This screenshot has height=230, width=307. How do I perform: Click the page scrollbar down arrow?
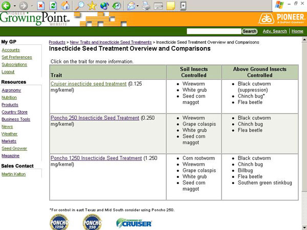click(304, 227)
